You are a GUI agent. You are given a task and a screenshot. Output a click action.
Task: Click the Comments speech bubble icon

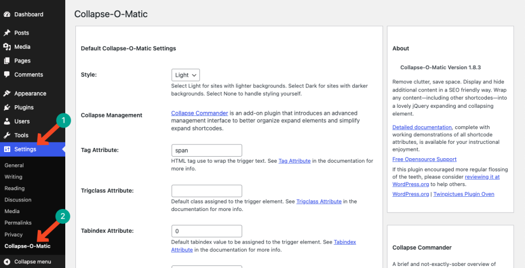coord(7,75)
